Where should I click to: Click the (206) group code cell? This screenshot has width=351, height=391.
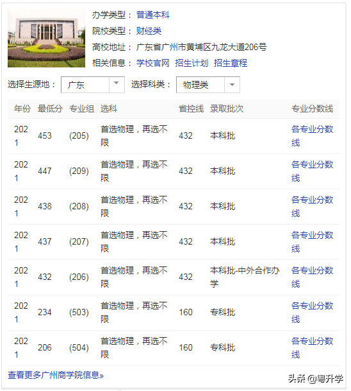pos(79,277)
